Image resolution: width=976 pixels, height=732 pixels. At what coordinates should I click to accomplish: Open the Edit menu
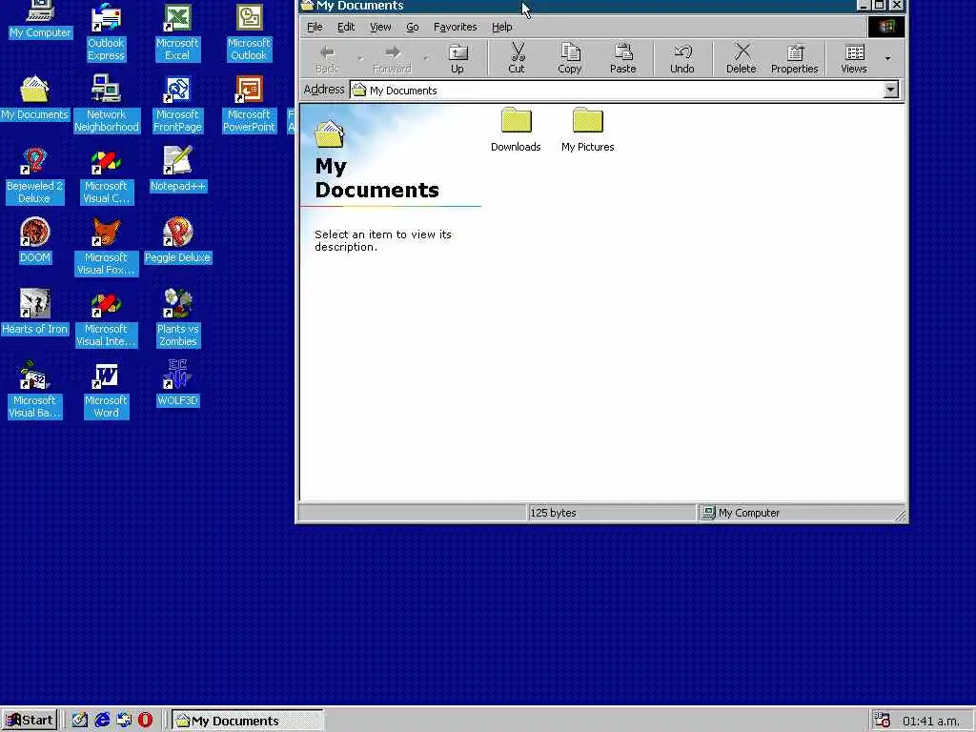click(346, 27)
